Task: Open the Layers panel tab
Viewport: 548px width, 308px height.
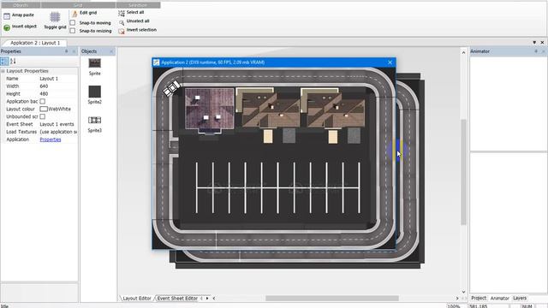Action: (520, 299)
